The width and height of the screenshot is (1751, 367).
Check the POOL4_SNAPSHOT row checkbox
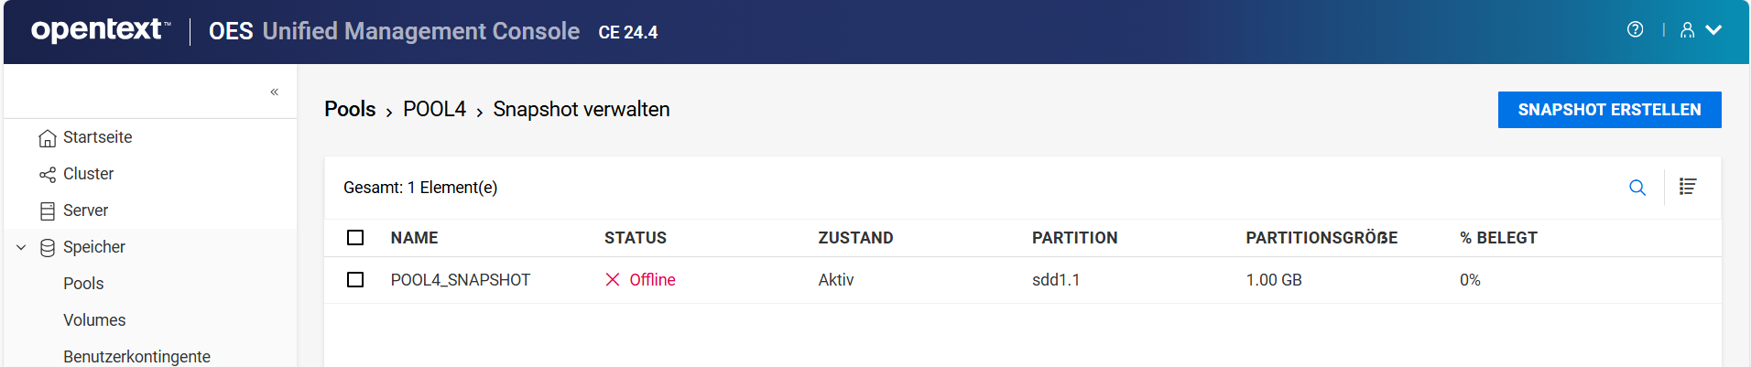(355, 280)
